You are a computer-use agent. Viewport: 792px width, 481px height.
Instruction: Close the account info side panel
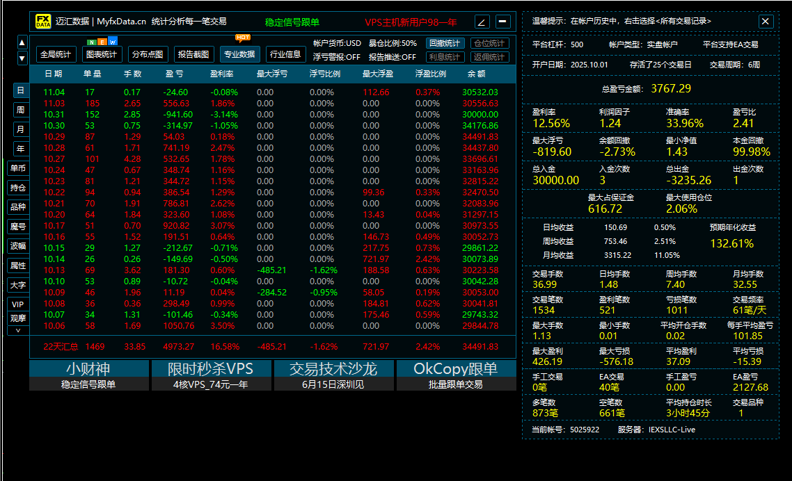[766, 21]
